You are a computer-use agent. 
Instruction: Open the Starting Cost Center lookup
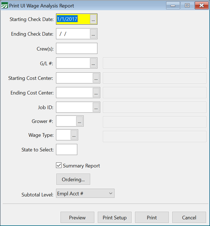[x=96, y=78]
